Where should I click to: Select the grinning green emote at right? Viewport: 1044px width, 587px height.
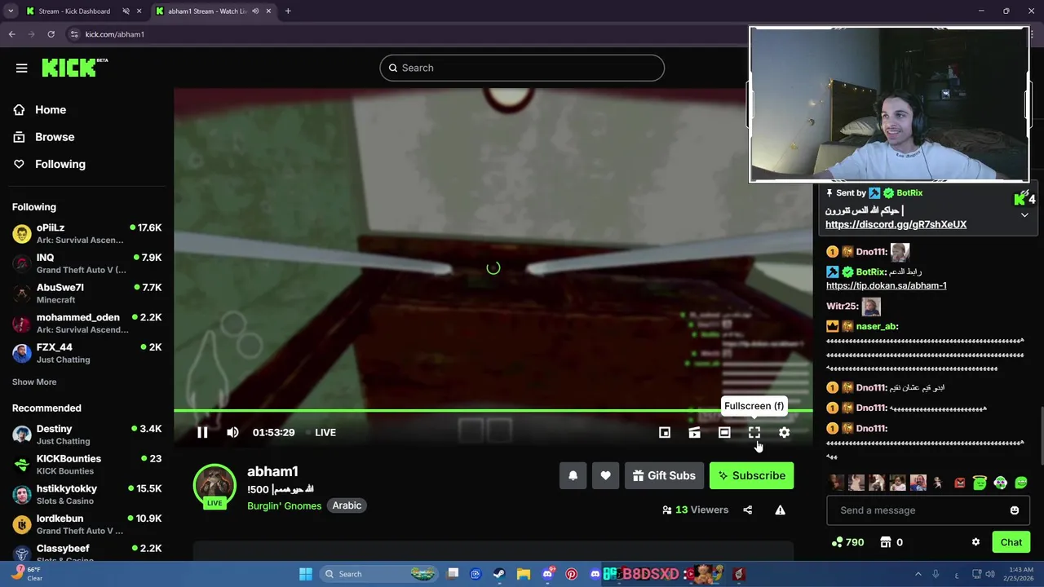pos(1021,483)
